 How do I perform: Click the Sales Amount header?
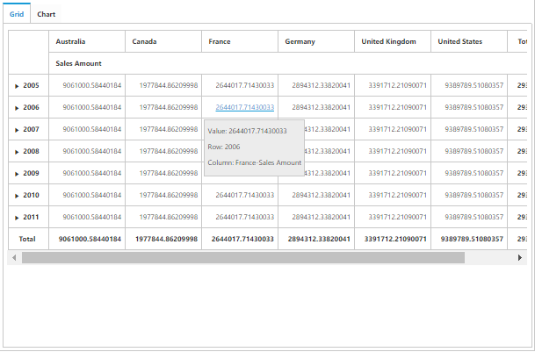[78, 64]
